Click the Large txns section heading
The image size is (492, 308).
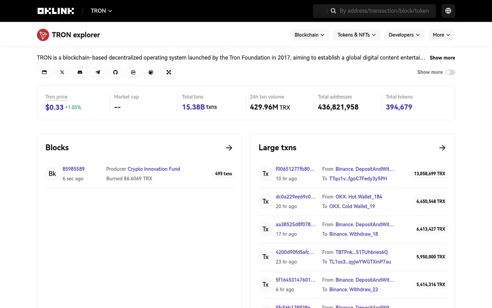pos(278,147)
